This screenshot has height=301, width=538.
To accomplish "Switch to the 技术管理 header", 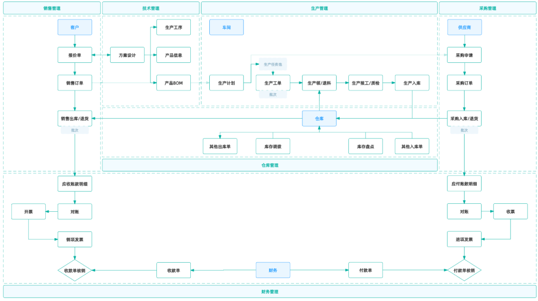I will [x=150, y=8].
